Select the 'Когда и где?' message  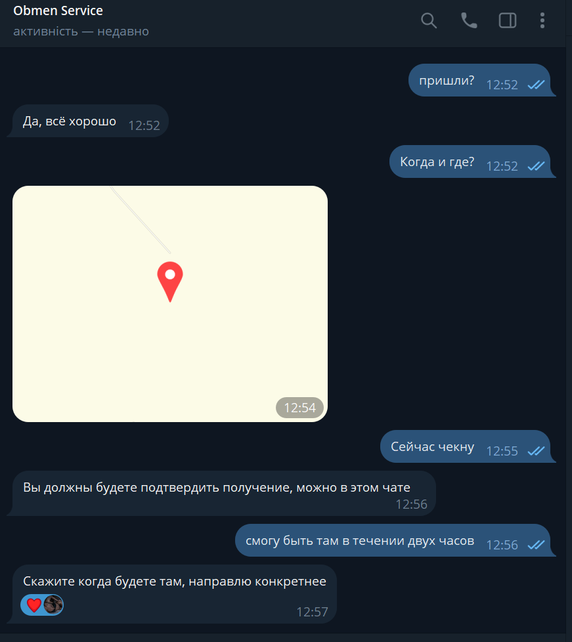point(471,161)
